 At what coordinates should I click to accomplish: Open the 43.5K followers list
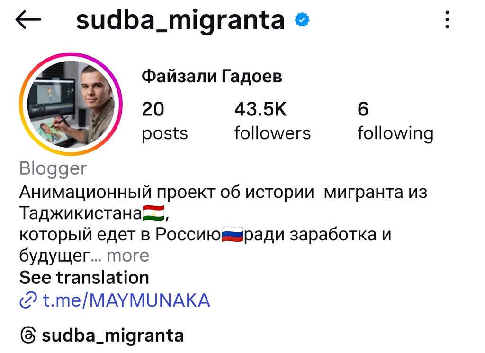click(272, 121)
